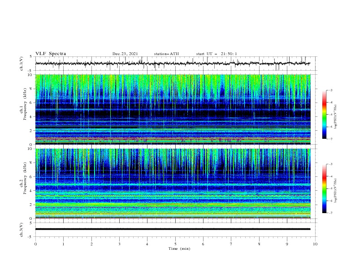Click the 'ch.2 Frequency (kHz)' axis label
This screenshot has width=355, height=274.
23,178
